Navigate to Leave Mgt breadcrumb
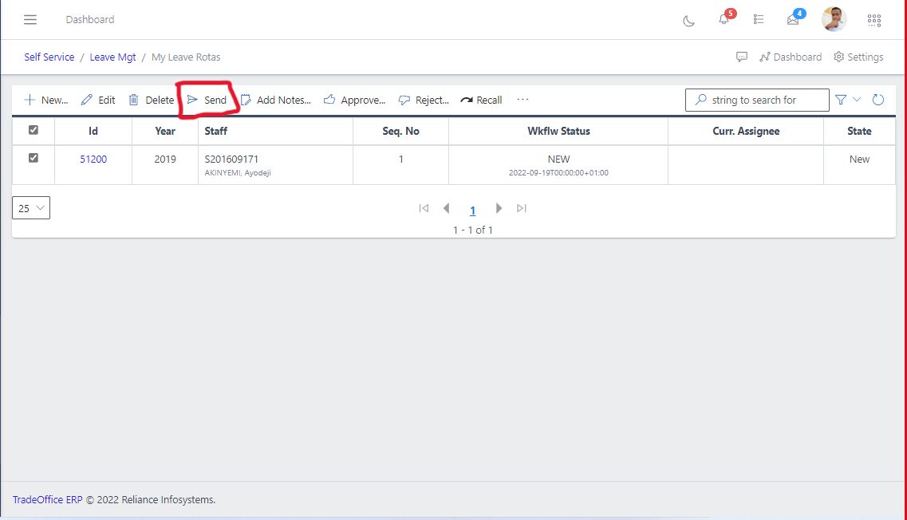907x520 pixels. tap(112, 57)
